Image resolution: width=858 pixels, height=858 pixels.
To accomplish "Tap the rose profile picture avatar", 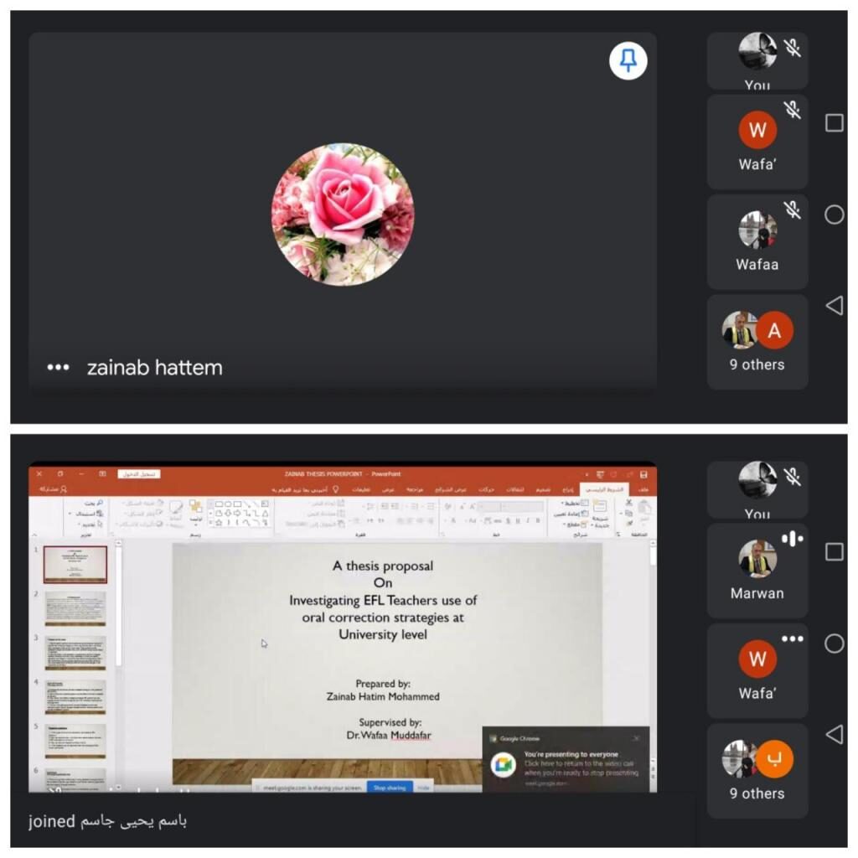I will pyautogui.click(x=342, y=214).
